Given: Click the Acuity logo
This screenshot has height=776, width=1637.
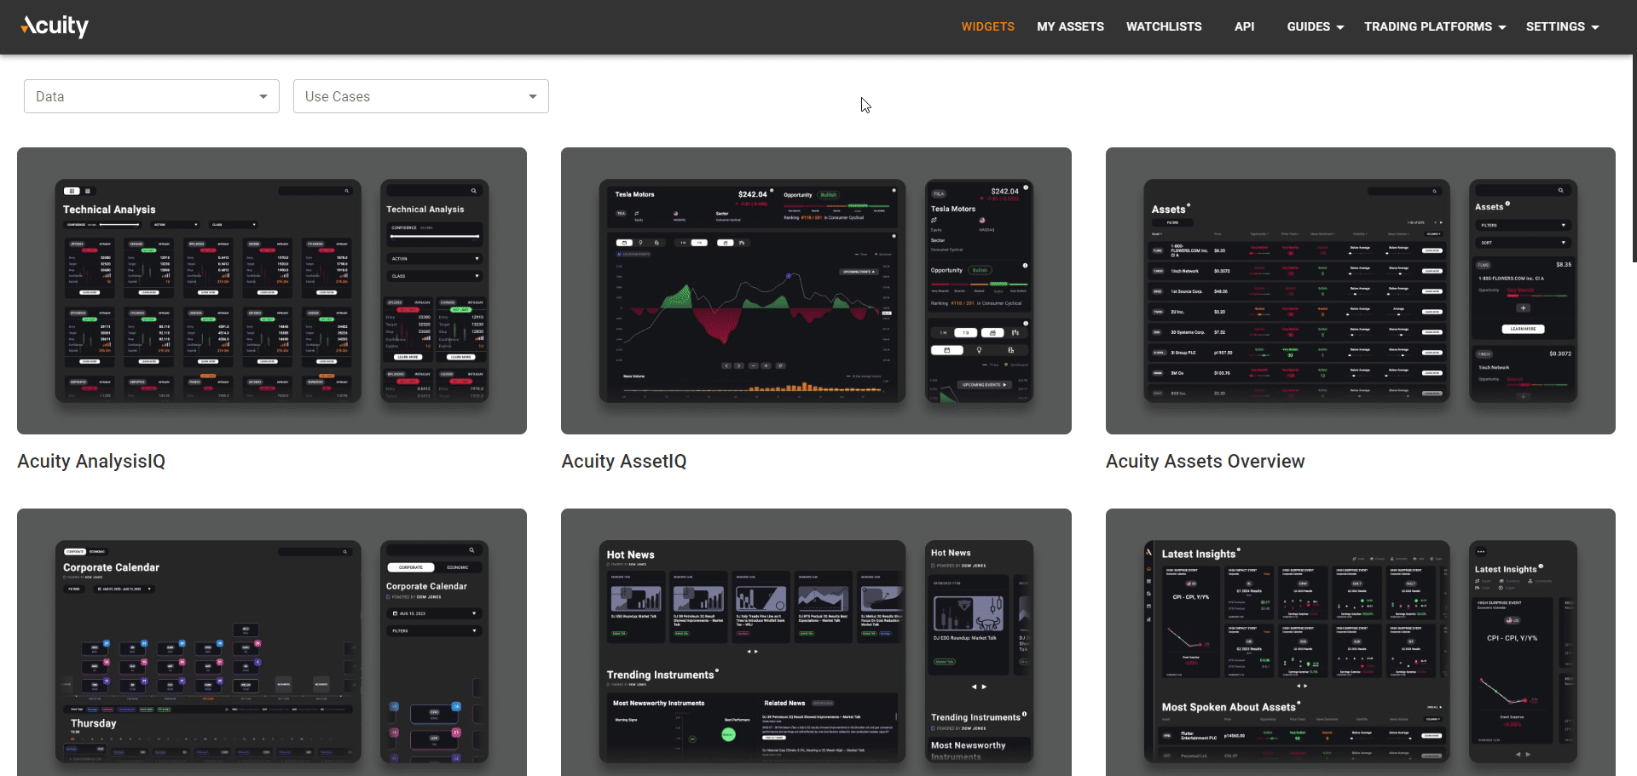Looking at the screenshot, I should click(55, 26).
